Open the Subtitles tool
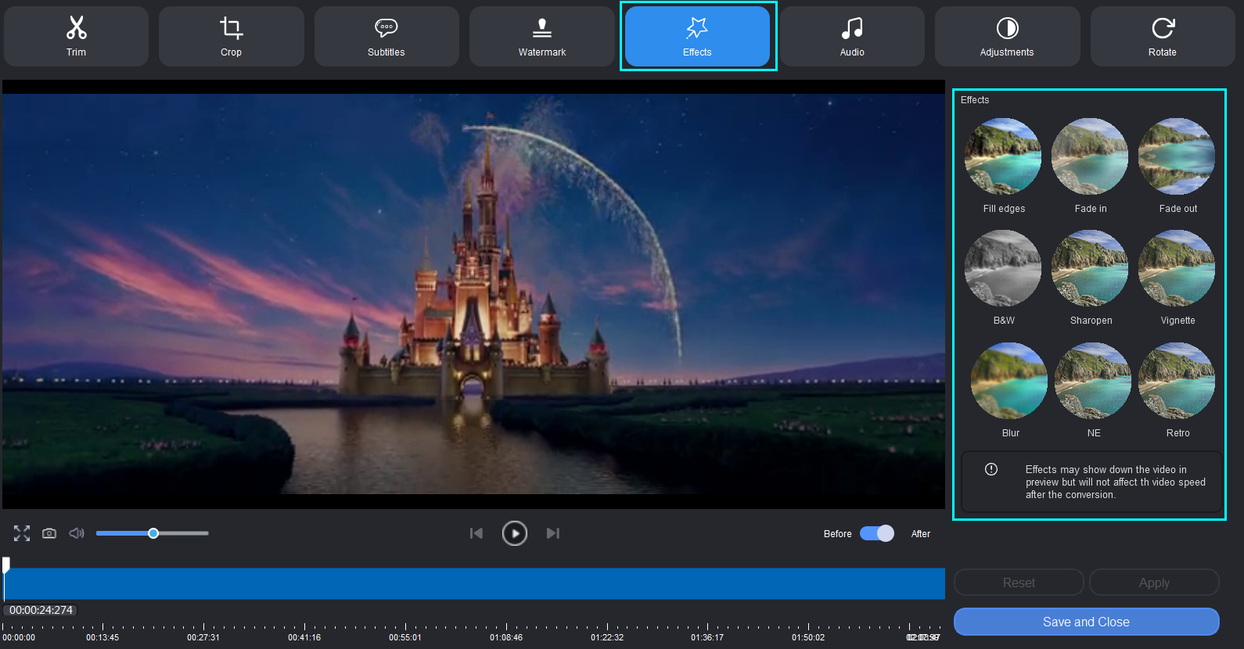The width and height of the screenshot is (1244, 649). click(x=387, y=36)
